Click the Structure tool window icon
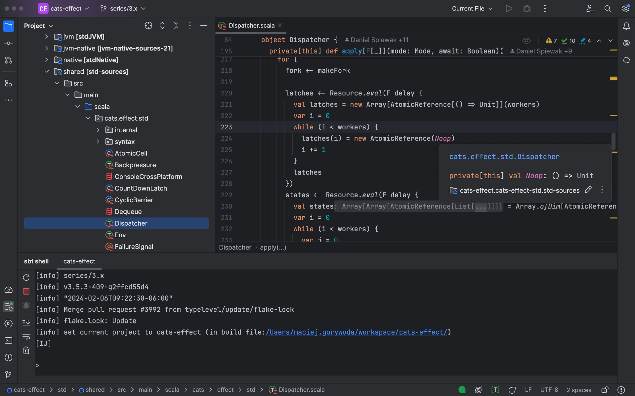635x396 pixels. 9,83
